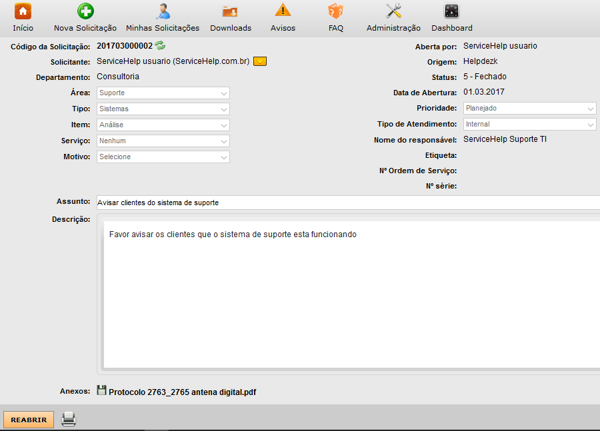Open Nova Solicitação green plus icon
600x431 pixels.
click(85, 11)
